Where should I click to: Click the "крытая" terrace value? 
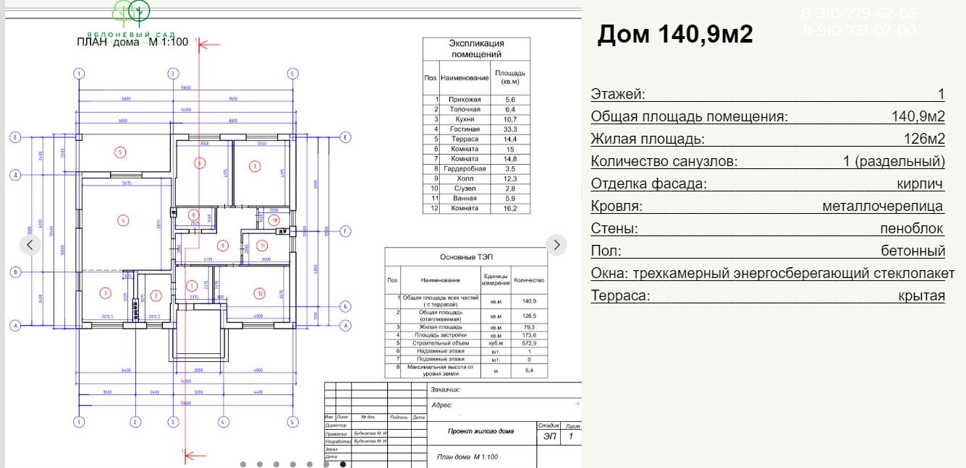point(922,296)
